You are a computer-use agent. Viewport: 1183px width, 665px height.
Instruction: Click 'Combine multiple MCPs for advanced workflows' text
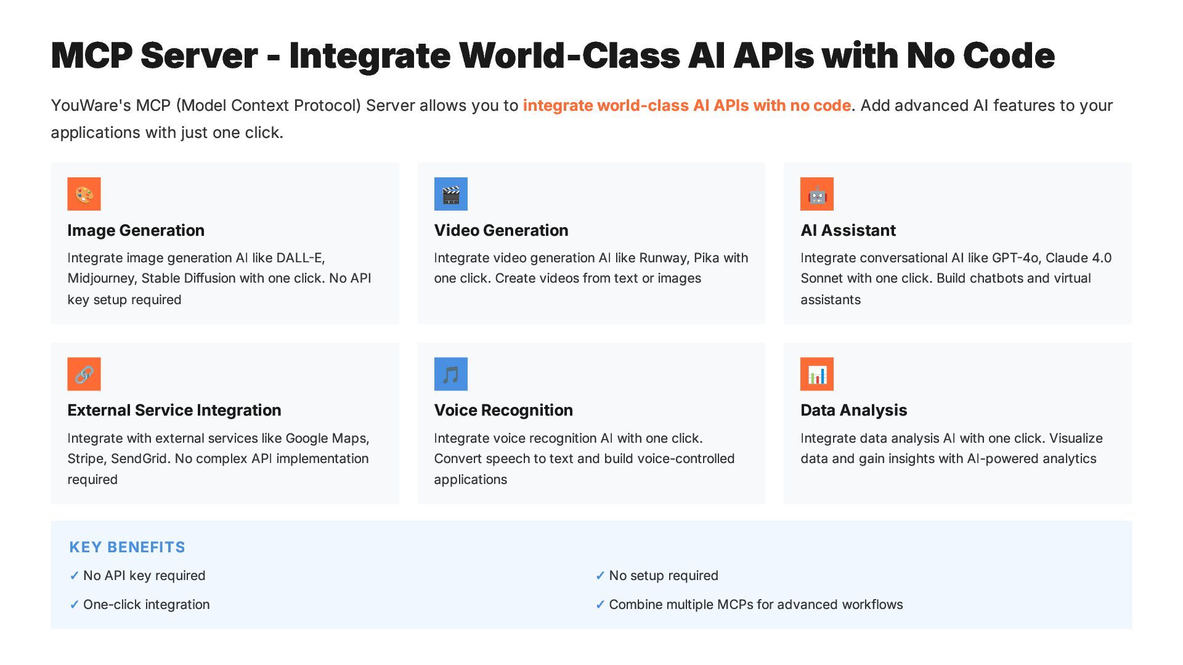[x=755, y=605]
